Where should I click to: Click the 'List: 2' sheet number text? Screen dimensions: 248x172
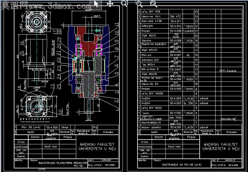pos(215,160)
